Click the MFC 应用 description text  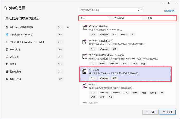pyautogui.click(x=114, y=73)
